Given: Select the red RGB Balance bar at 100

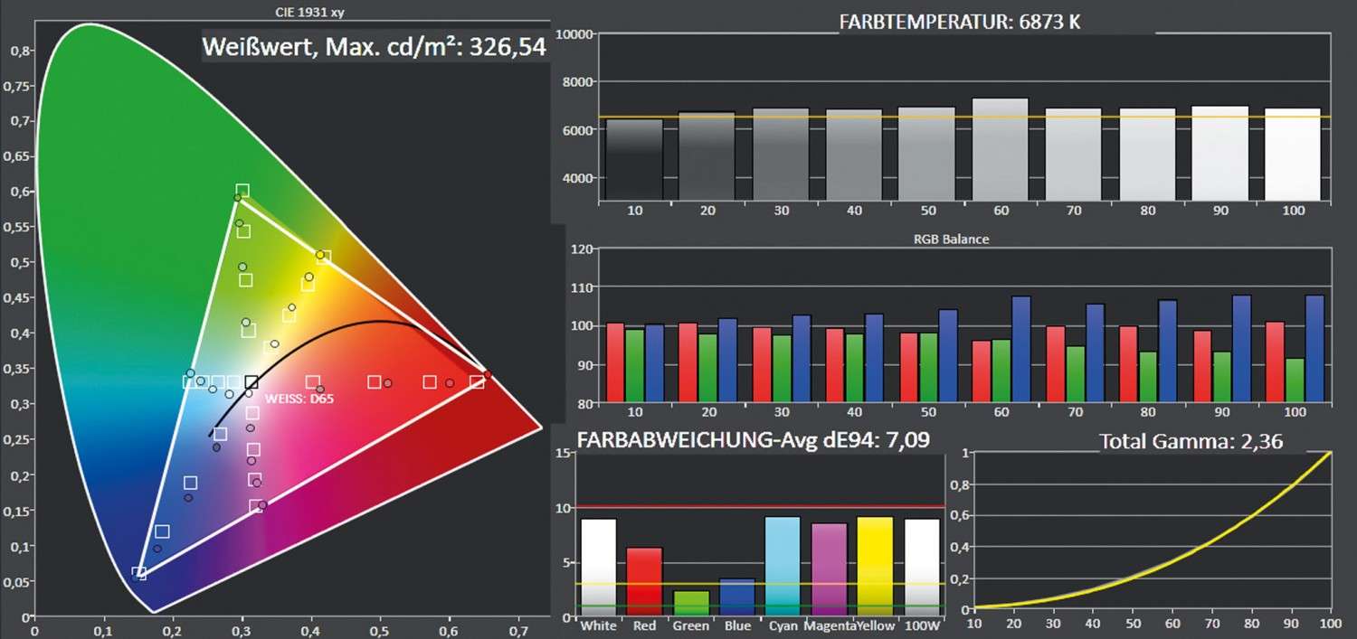Looking at the screenshot, I should [x=1275, y=362].
